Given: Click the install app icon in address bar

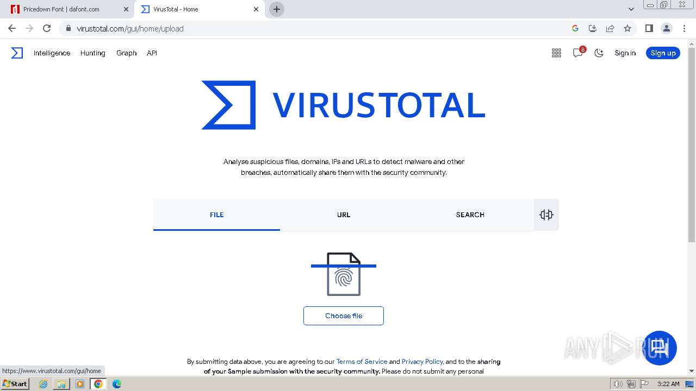Looking at the screenshot, I should coord(593,28).
